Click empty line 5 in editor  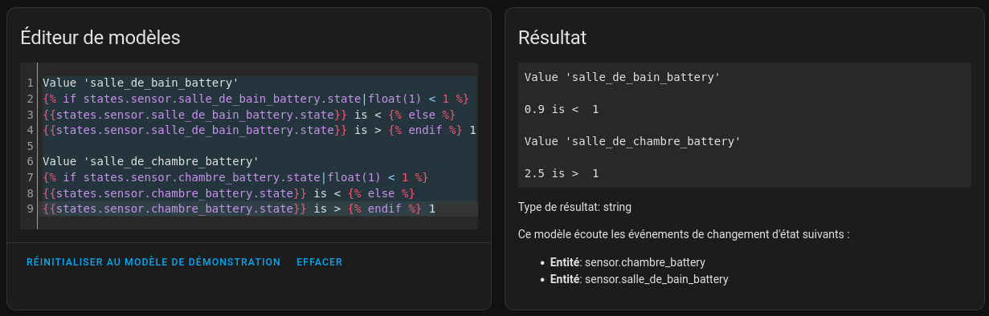(258, 145)
